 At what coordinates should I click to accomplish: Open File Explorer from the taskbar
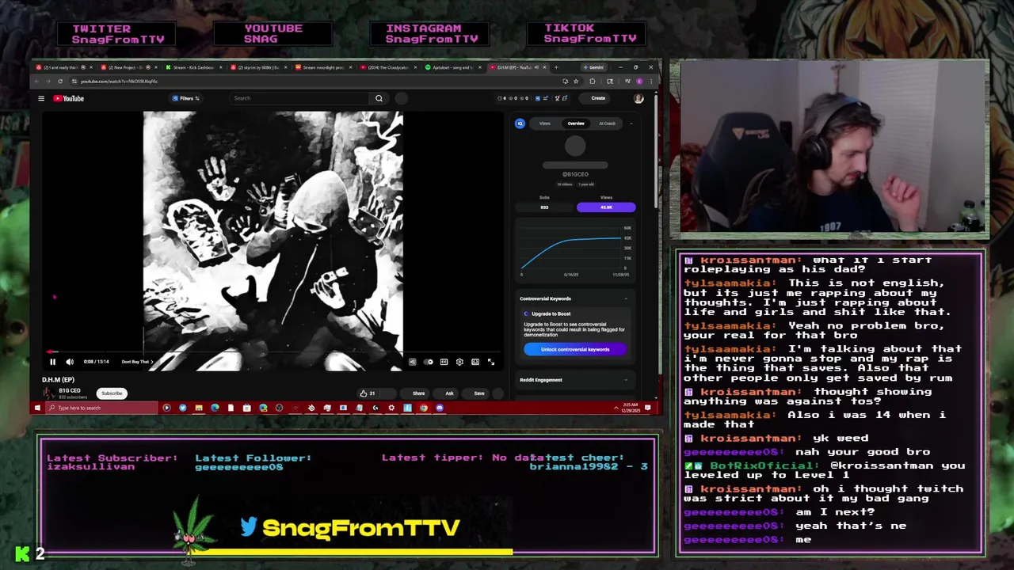point(199,408)
